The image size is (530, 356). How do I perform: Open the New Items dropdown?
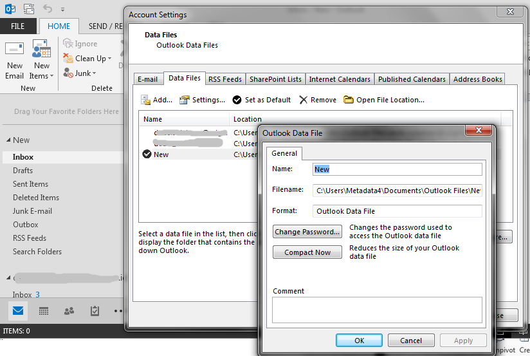(x=42, y=61)
